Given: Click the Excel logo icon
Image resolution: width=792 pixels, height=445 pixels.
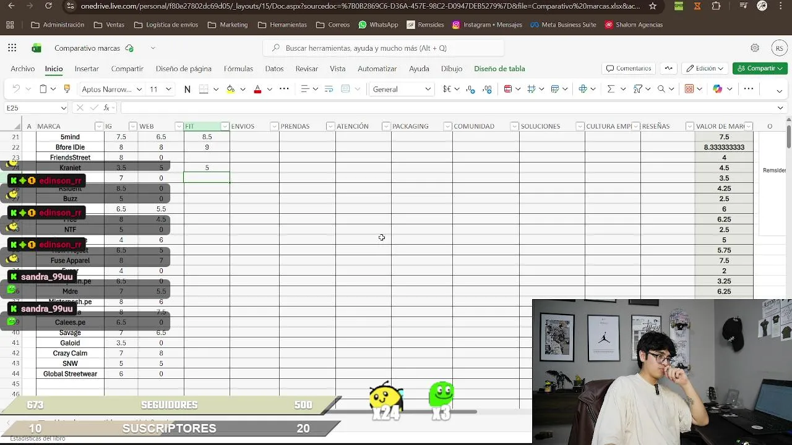Looking at the screenshot, I should tap(37, 48).
